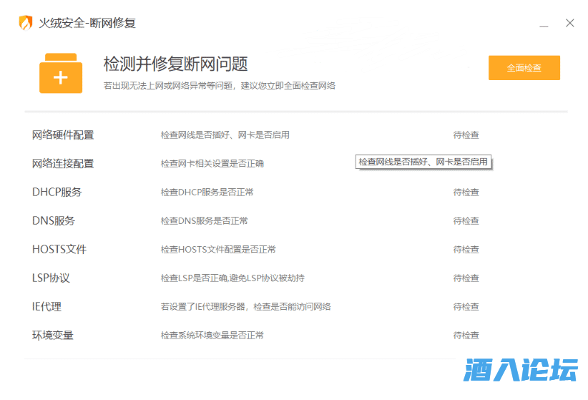Click the orange first-aid folder icon
The width and height of the screenshot is (588, 400).
(60, 74)
